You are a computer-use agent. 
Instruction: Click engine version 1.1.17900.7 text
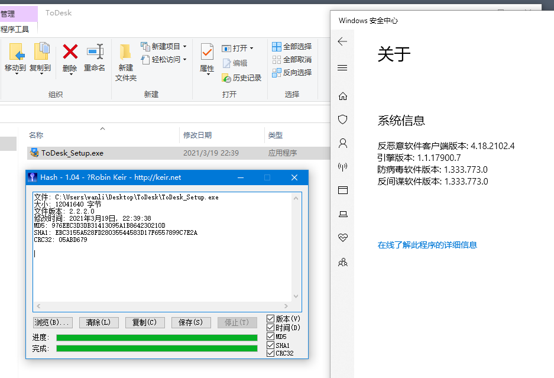click(x=419, y=158)
